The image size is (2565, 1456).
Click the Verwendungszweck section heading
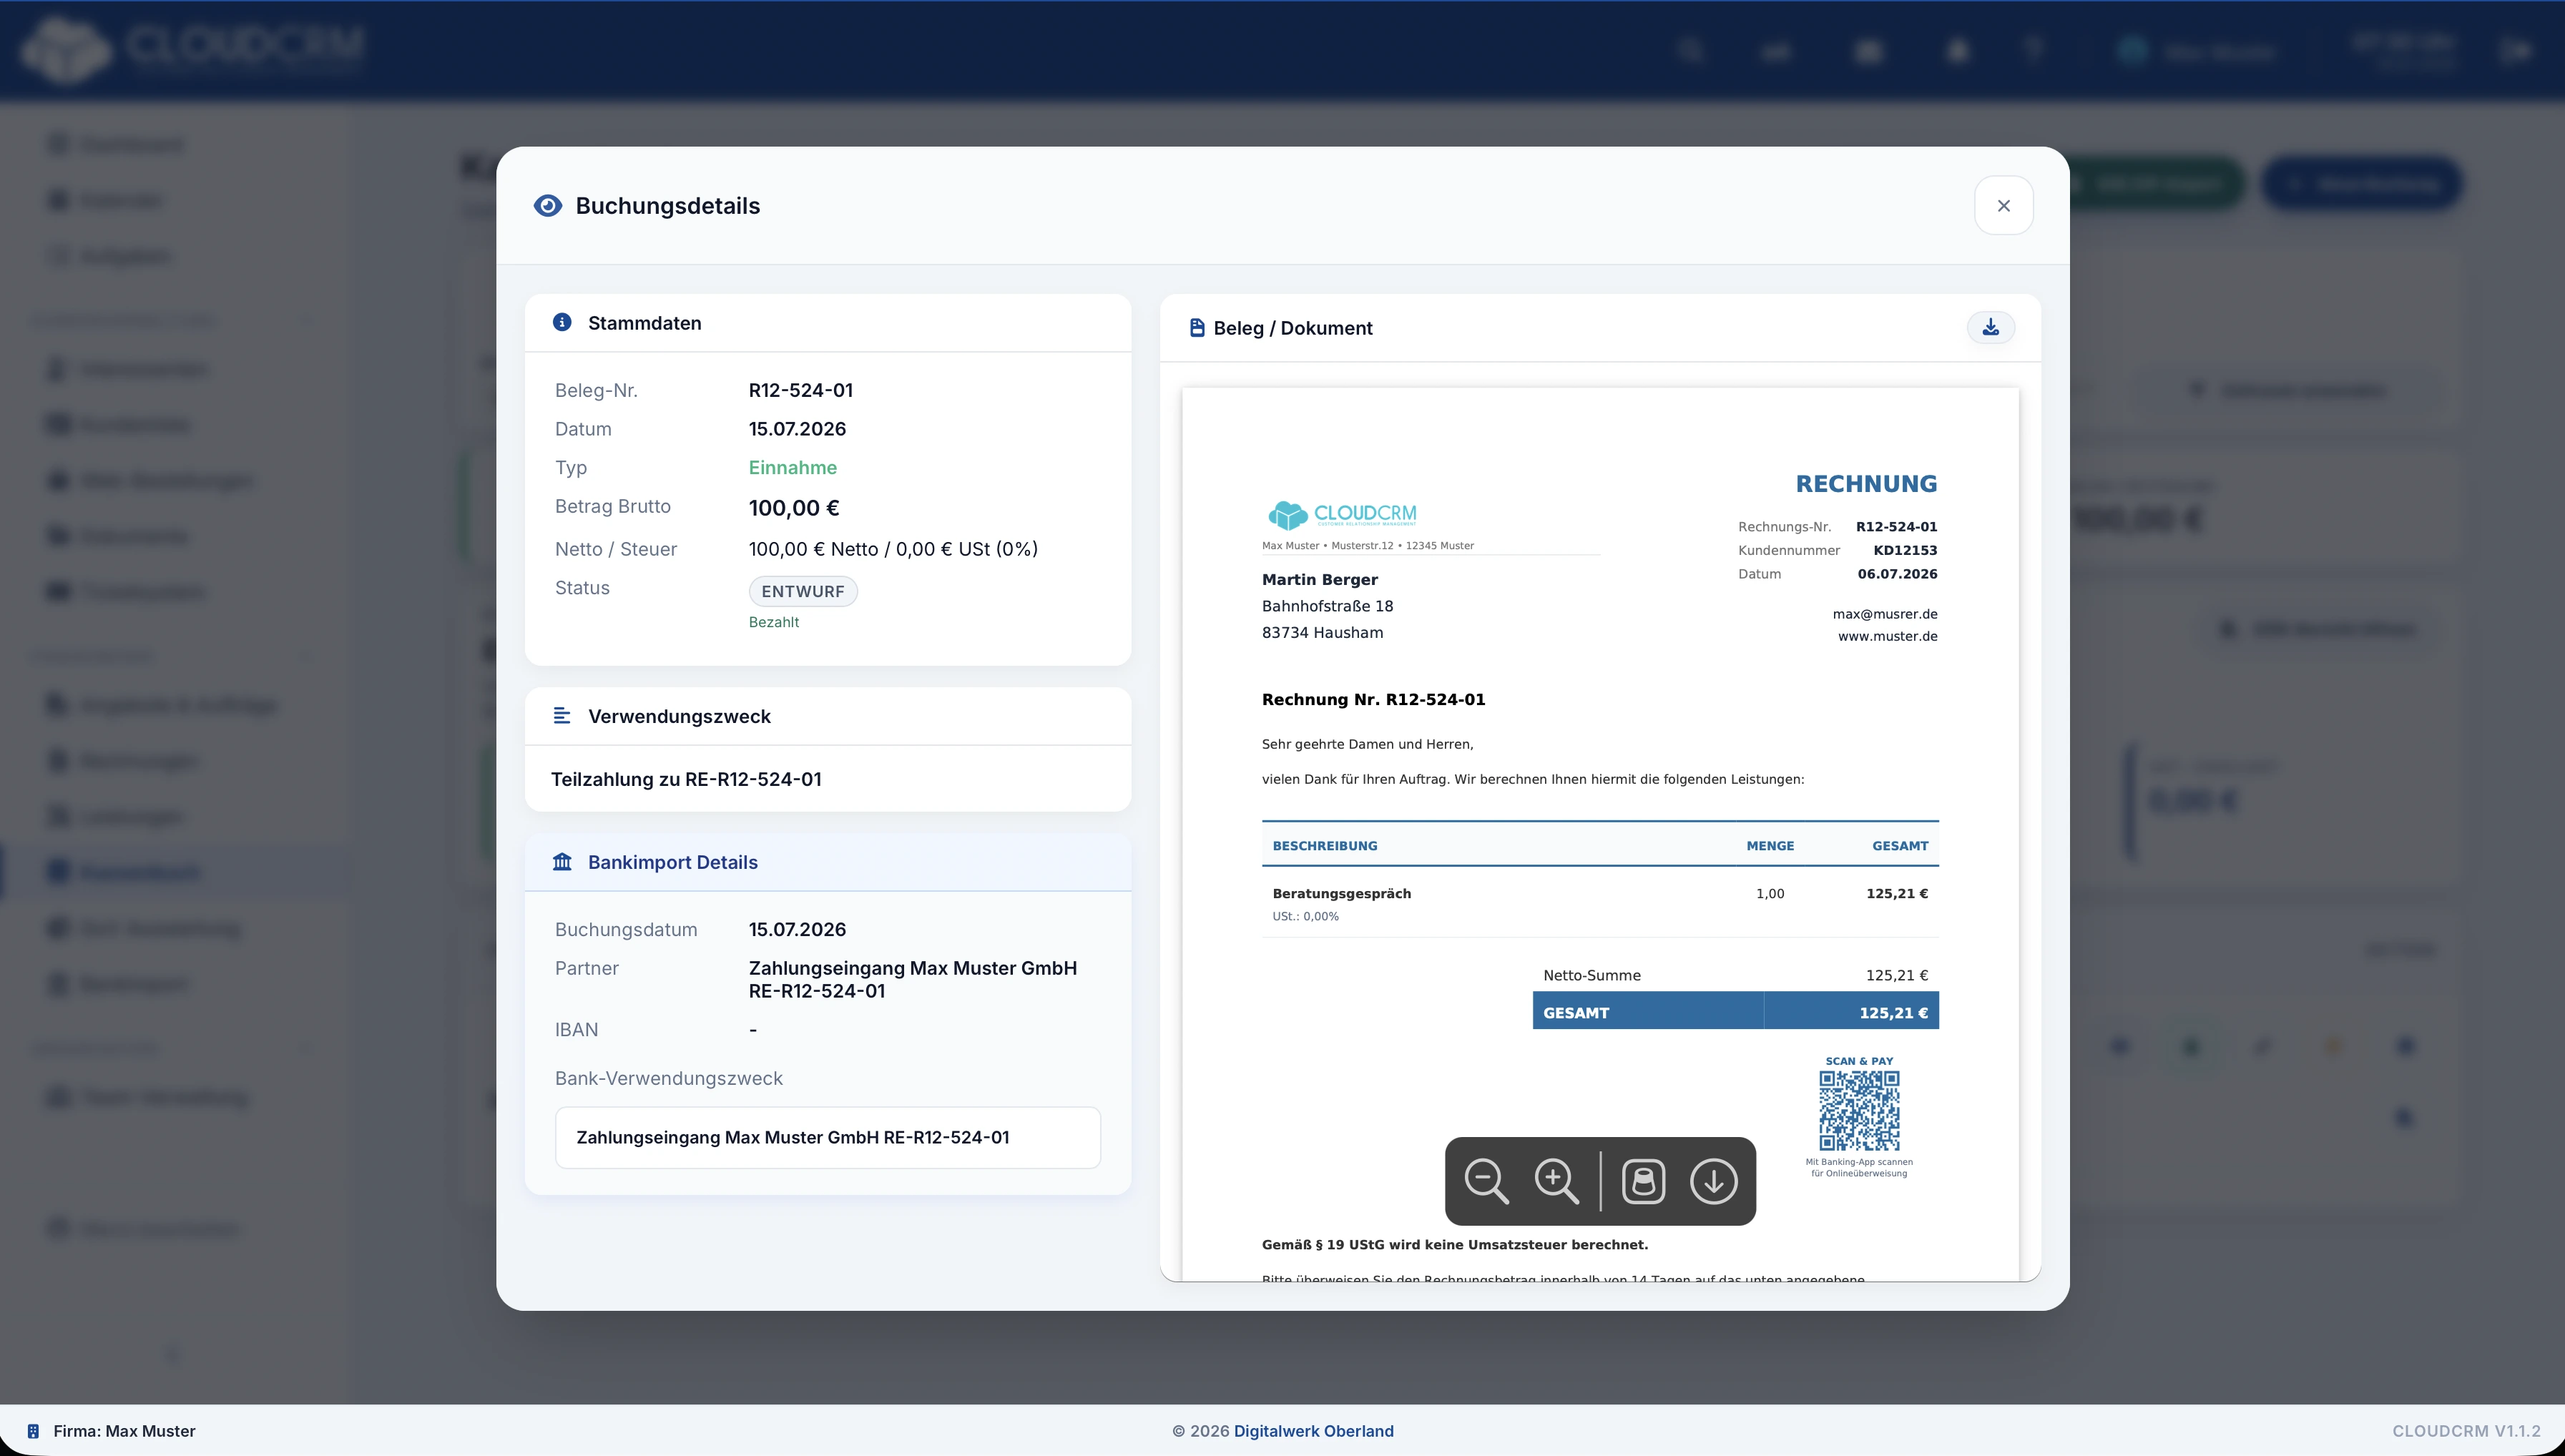[x=679, y=716]
